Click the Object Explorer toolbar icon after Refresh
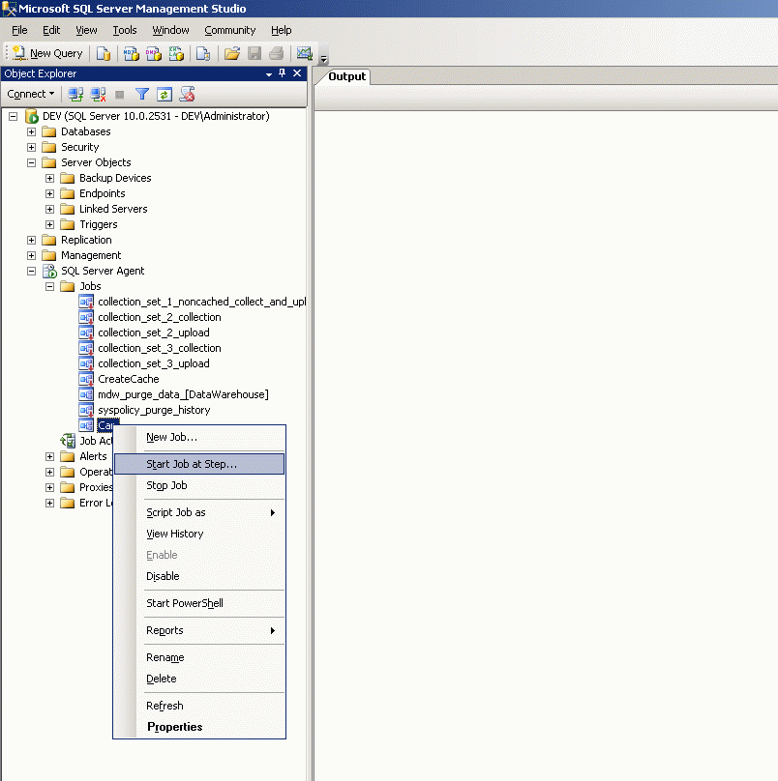The width and height of the screenshot is (778, 781). tap(187, 94)
